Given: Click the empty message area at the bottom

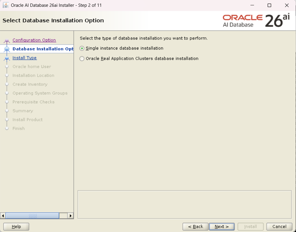Looking at the screenshot, I should click(x=185, y=204).
